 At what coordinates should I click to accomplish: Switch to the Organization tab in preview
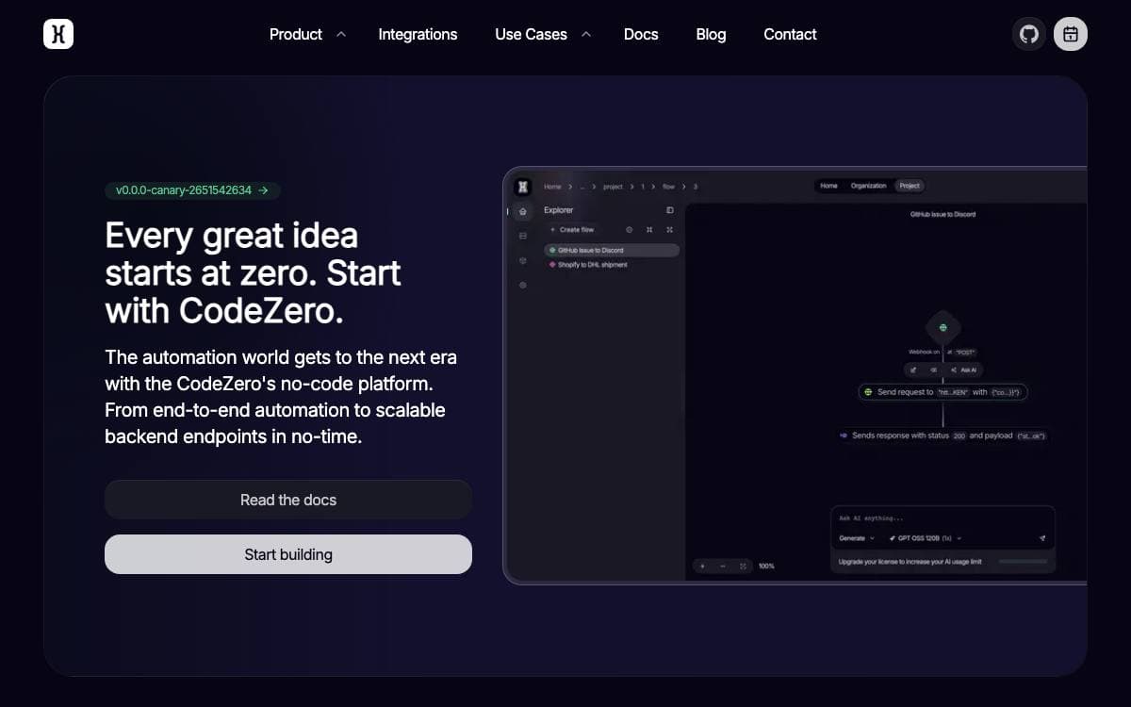point(868,186)
